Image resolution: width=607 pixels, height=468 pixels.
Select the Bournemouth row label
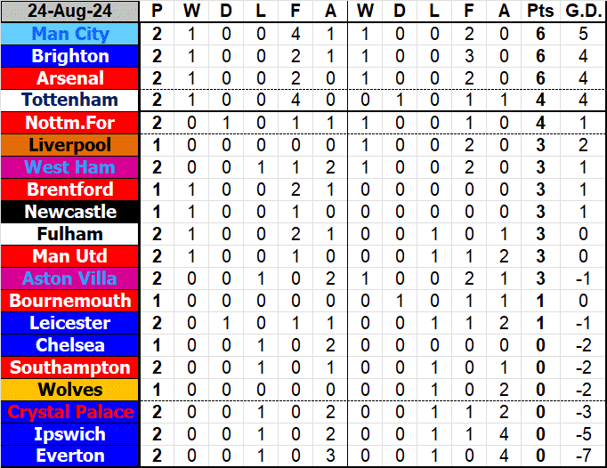click(70, 301)
